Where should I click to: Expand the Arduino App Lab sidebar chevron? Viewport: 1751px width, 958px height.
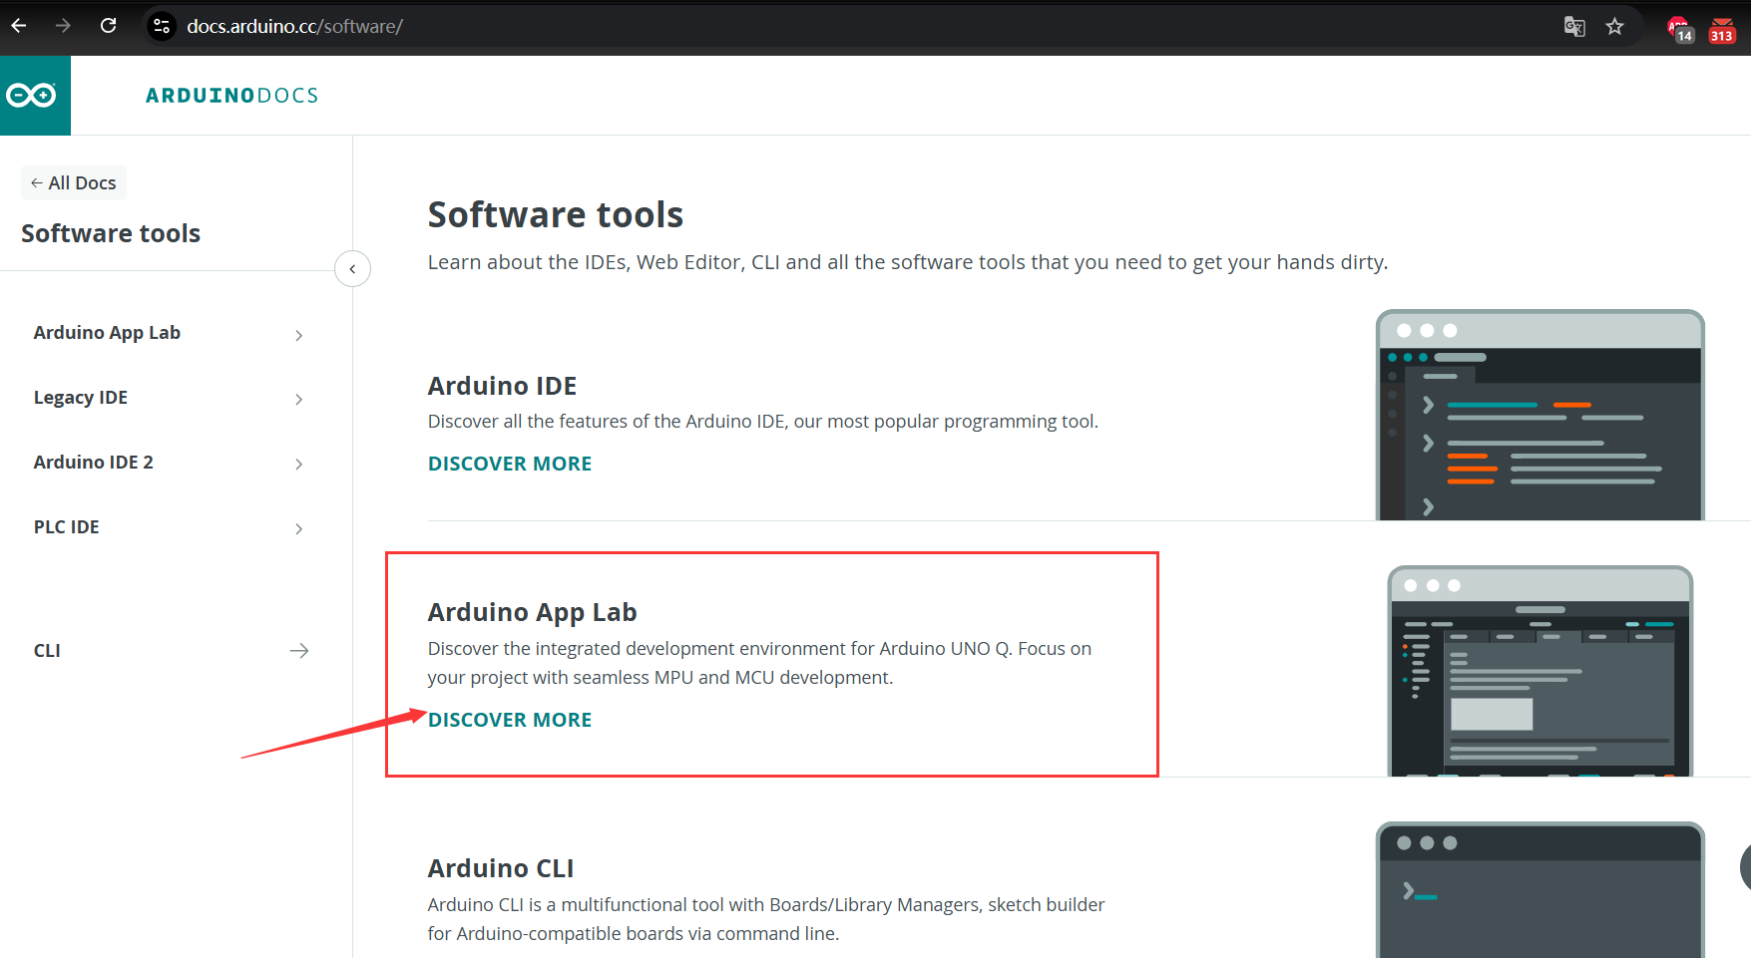298,335
